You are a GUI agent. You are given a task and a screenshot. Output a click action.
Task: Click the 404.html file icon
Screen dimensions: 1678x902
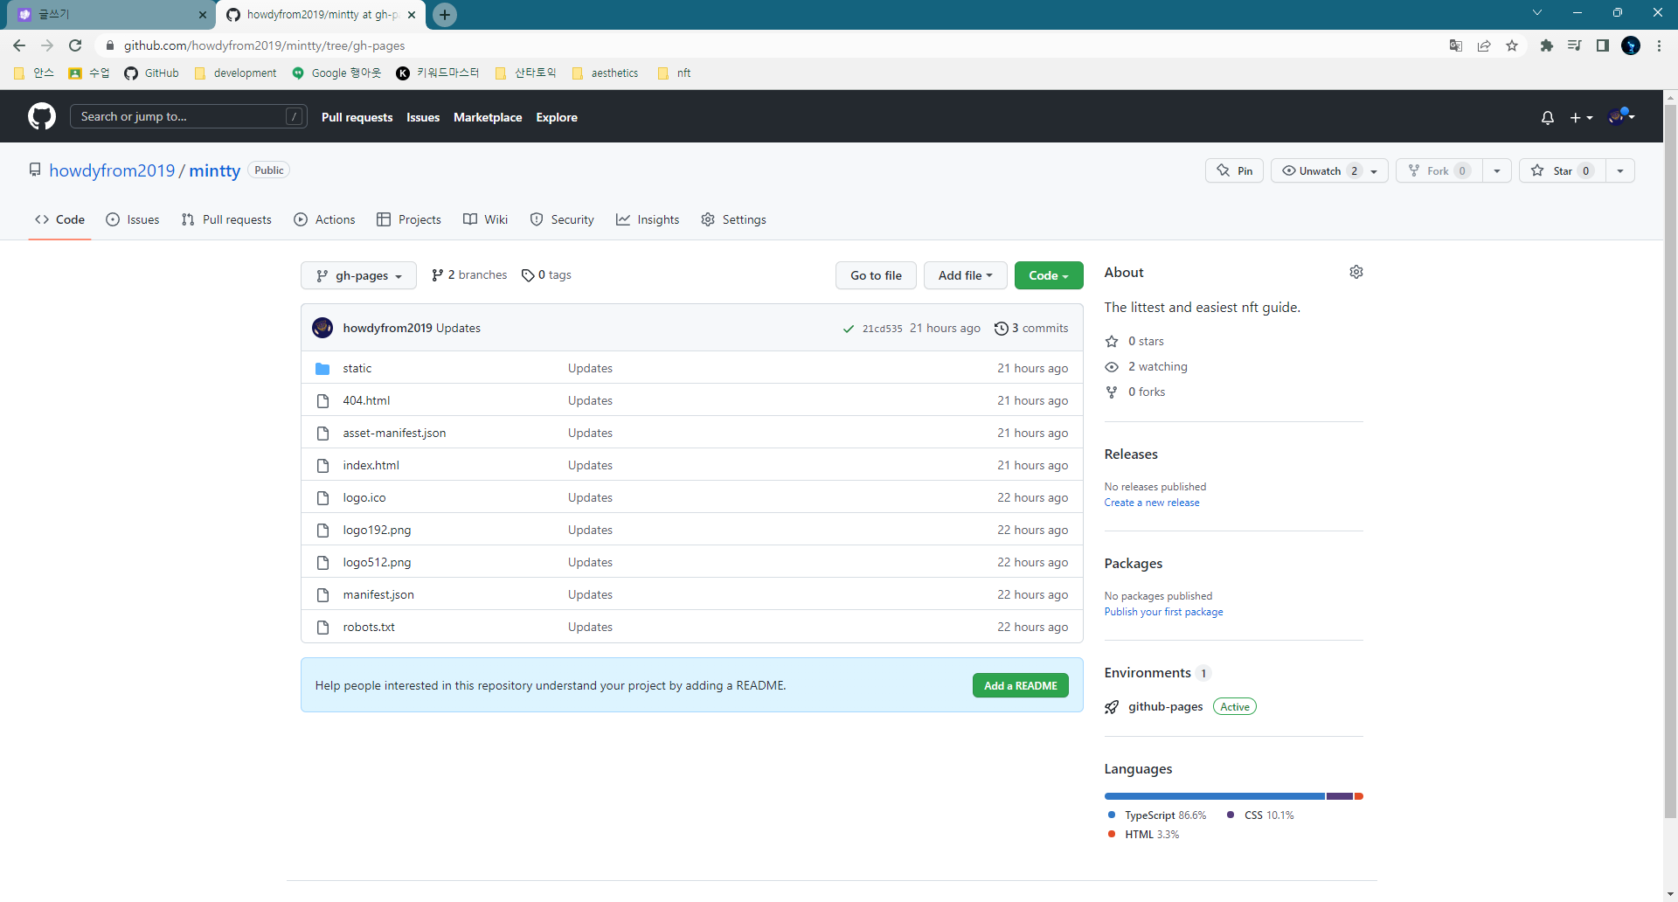322,401
